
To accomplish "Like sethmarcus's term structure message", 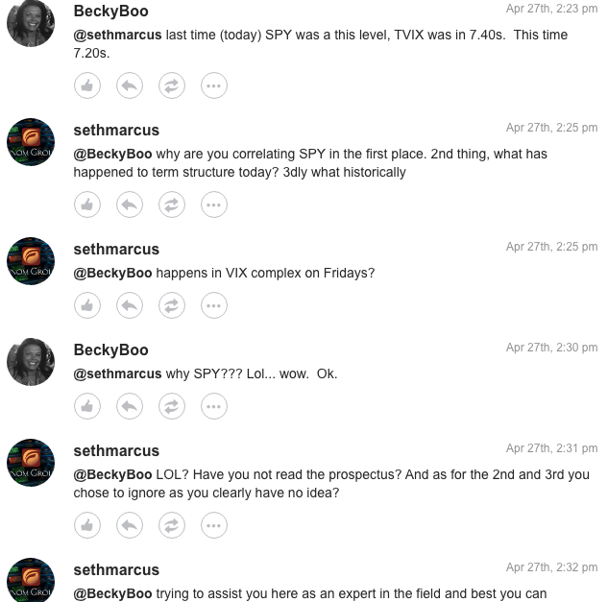I will 87,205.
